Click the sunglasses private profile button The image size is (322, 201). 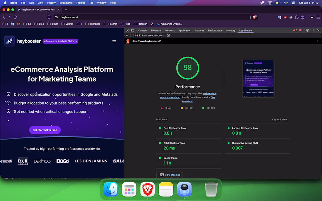(312, 17)
